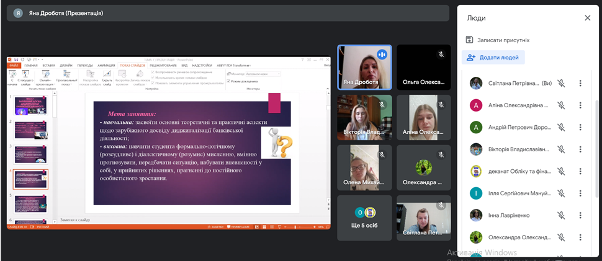The image size is (602, 261).
Task: Click Записати присутніх icon in People panel
Action: (x=469, y=40)
